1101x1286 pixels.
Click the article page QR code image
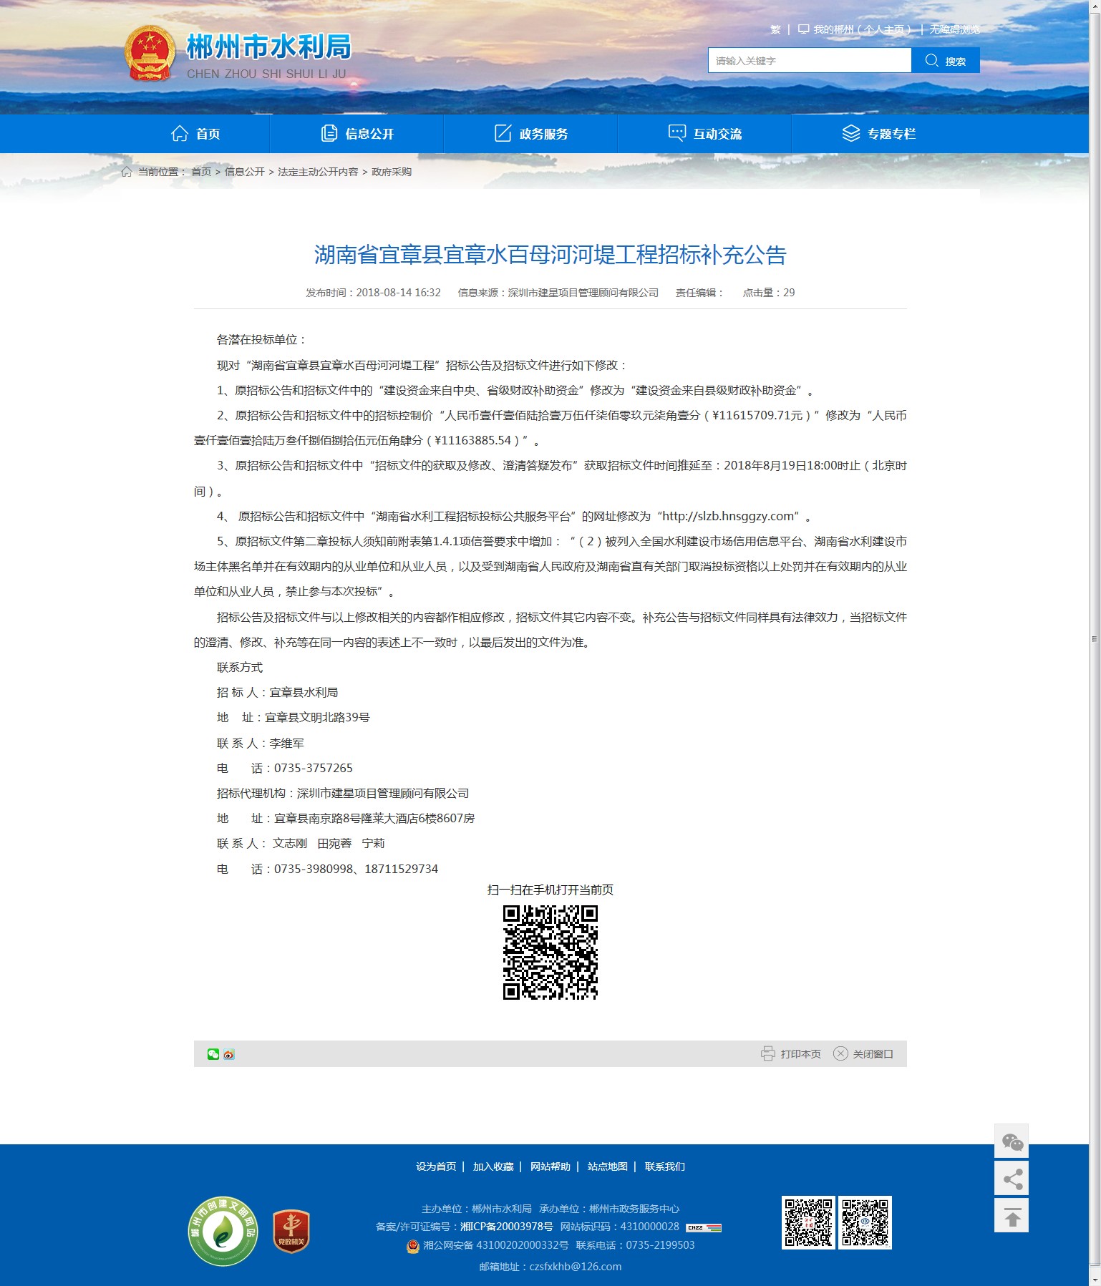550,952
